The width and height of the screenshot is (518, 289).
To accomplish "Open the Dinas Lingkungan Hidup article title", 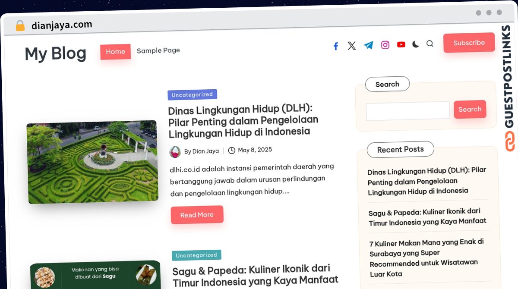I will (243, 121).
